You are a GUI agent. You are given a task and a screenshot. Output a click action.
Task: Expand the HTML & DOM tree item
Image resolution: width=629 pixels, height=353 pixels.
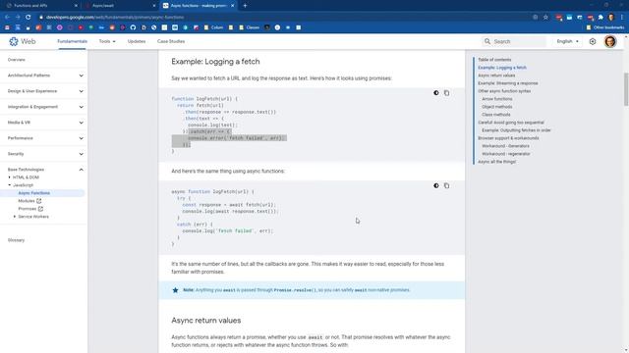click(x=10, y=177)
